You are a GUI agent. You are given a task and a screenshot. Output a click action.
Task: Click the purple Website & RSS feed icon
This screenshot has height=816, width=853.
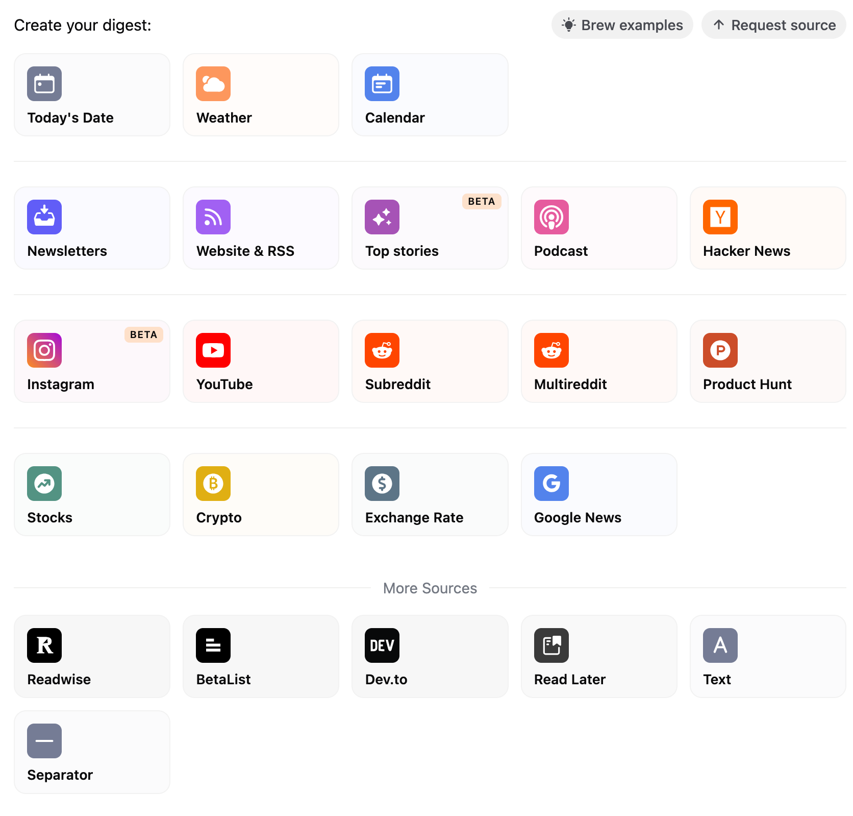pyautogui.click(x=213, y=217)
